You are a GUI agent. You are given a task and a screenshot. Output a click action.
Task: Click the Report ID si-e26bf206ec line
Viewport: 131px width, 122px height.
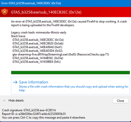pyautogui.click(x=34, y=114)
